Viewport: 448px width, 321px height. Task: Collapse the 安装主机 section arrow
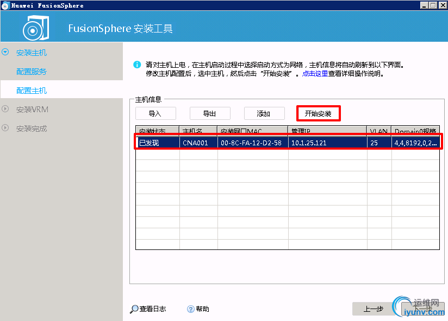coord(5,52)
